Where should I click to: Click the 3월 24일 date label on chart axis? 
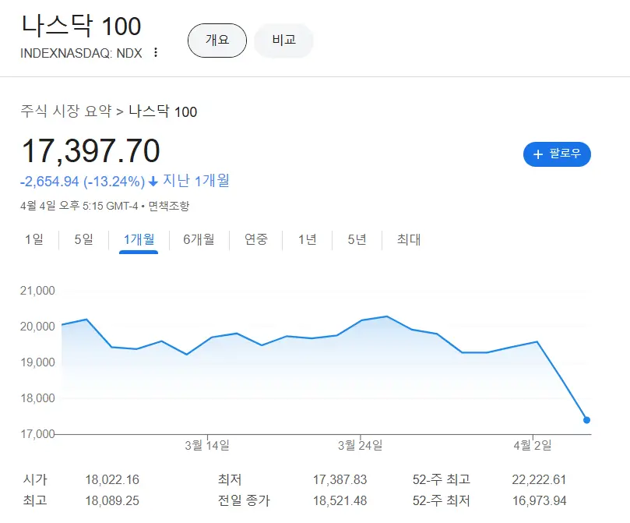[x=360, y=445]
